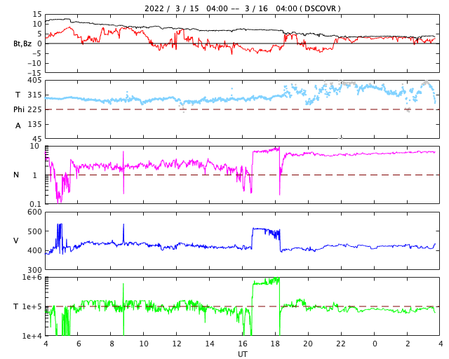
Task: Click the 1e+6 temperature tick
Action: 32,278
